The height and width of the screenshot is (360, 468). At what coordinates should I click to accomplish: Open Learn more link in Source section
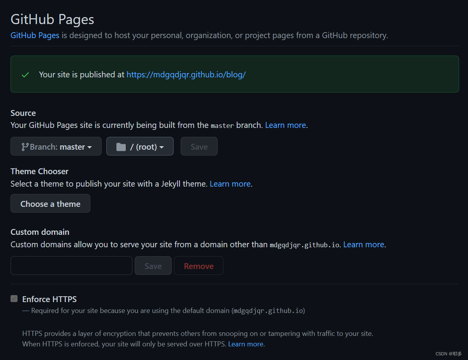[x=285, y=125]
